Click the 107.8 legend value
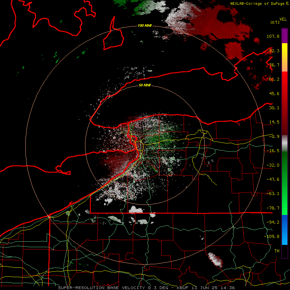Viewport: 290px width, 290px height. (x=273, y=36)
